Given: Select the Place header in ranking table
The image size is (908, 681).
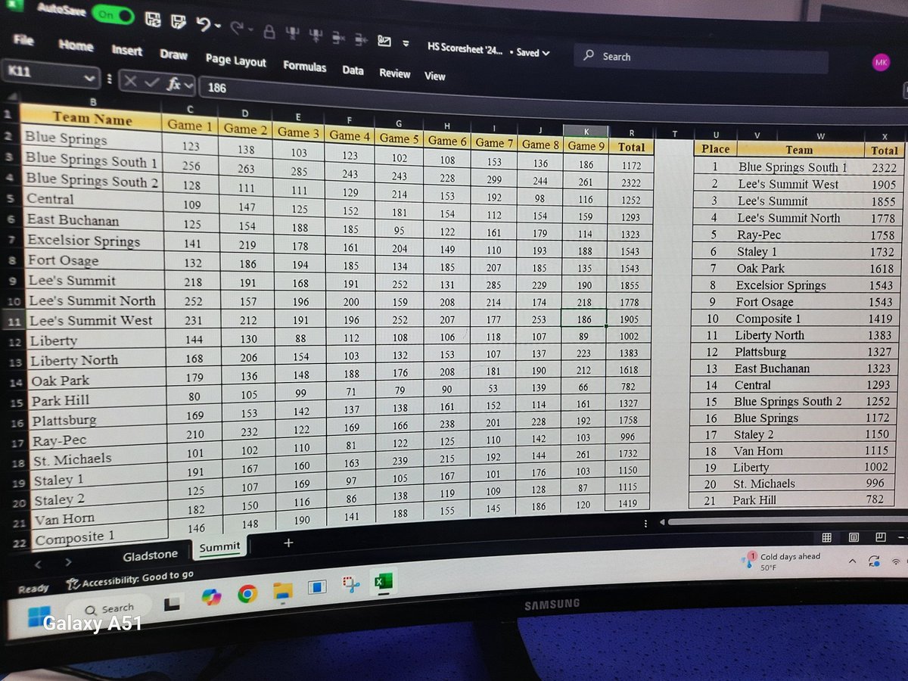Looking at the screenshot, I should tap(715, 149).
